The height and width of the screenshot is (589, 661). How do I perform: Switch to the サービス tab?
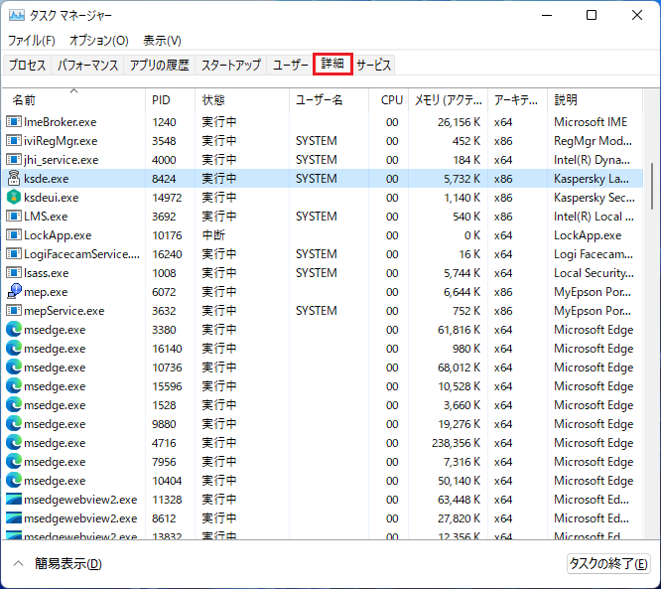pos(373,65)
